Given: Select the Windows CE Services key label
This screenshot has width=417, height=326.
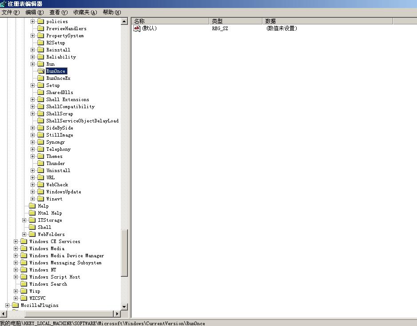Looking at the screenshot, I should pyautogui.click(x=55, y=242).
